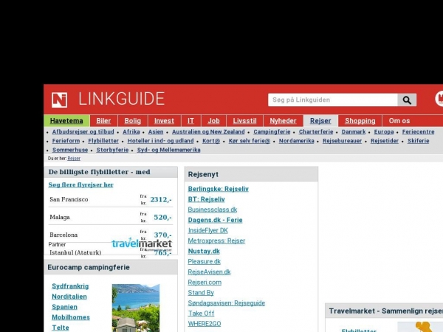Open Mobilhomes Eurocamp link
The height and width of the screenshot is (332, 443).
[x=71, y=317]
